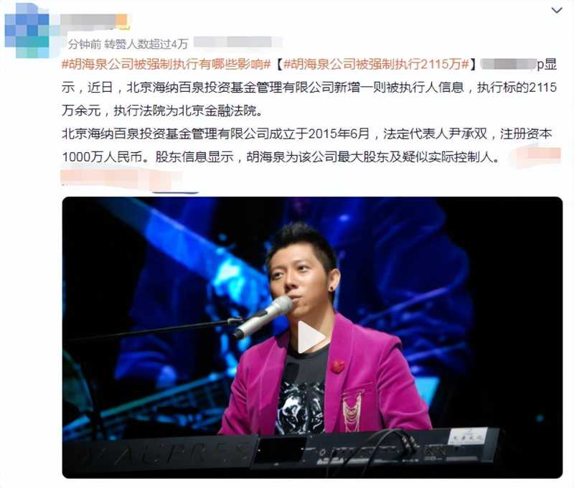The height and width of the screenshot is (488, 574).
Task: Click the blurred link below the post text
Action: click(x=121, y=178)
